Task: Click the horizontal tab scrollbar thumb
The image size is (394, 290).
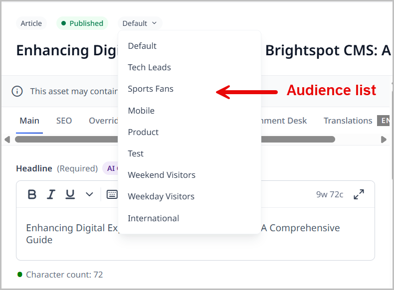Action: (x=175, y=140)
